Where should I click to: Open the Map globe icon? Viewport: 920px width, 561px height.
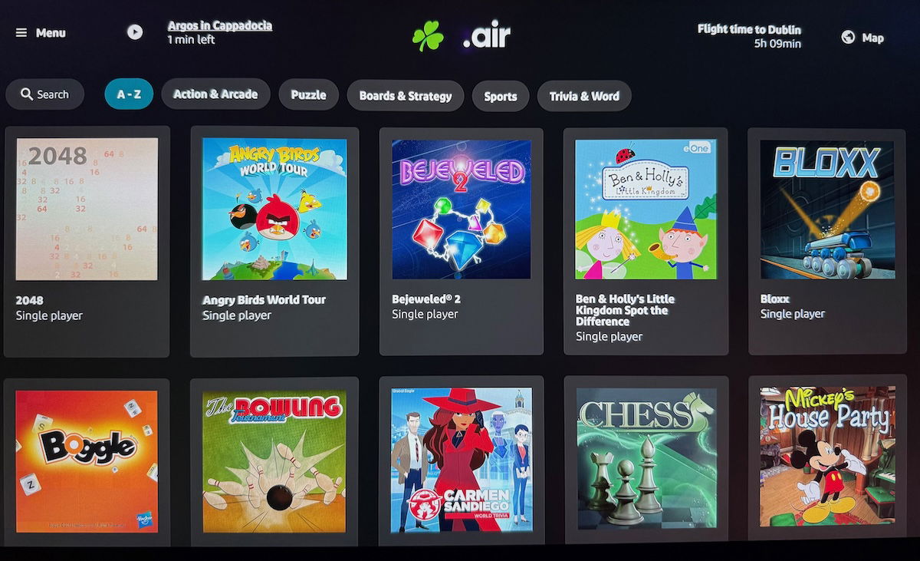point(848,37)
